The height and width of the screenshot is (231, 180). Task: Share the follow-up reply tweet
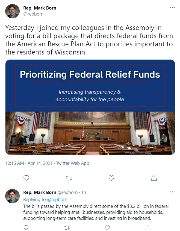(148, 227)
